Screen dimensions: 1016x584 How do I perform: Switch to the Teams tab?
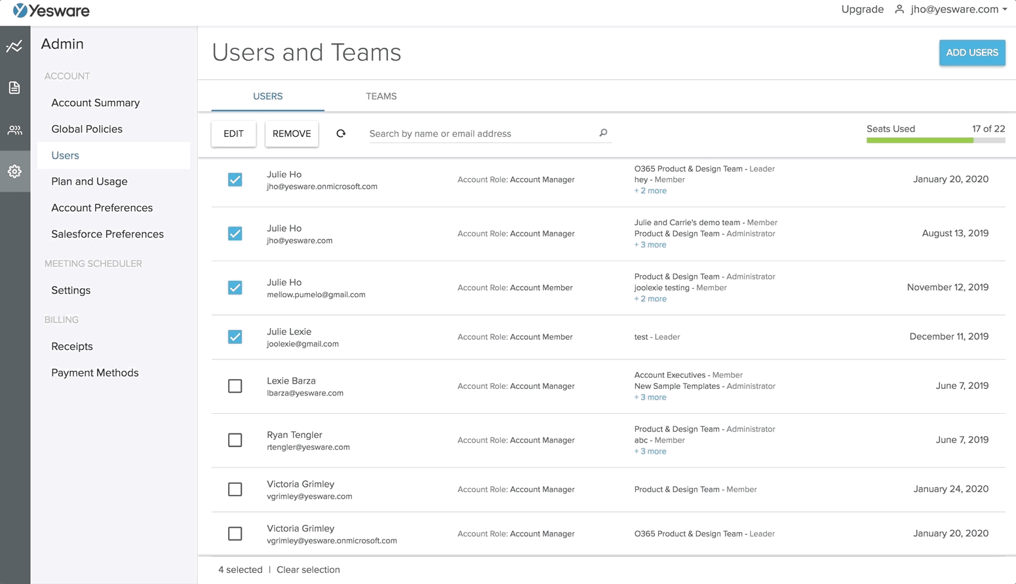coord(381,96)
